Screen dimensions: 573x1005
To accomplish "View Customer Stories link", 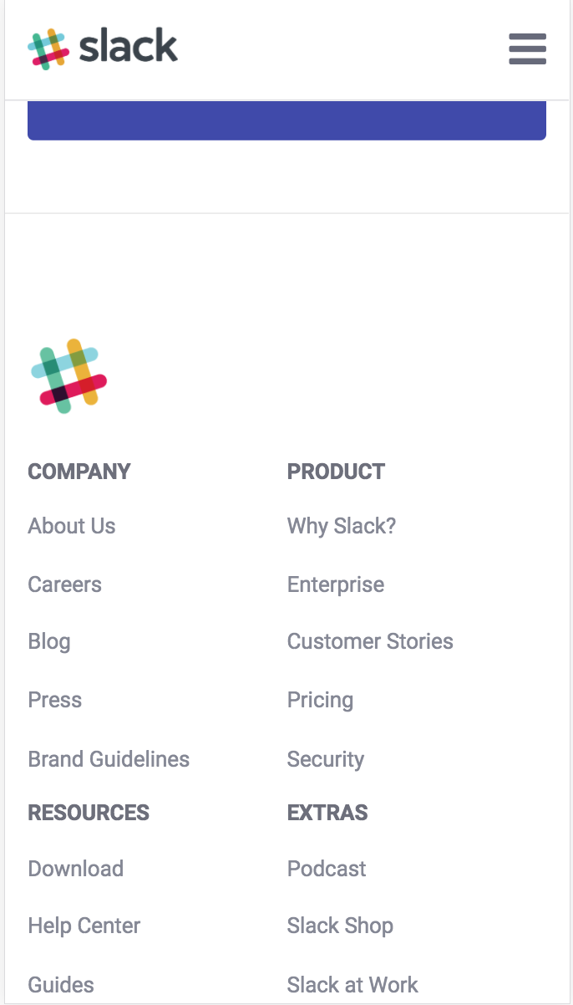I will coord(370,642).
